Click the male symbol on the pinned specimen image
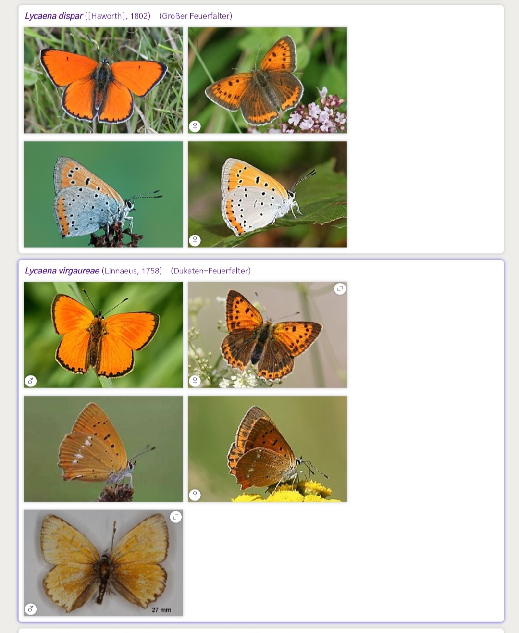519x633 pixels. pyautogui.click(x=31, y=608)
